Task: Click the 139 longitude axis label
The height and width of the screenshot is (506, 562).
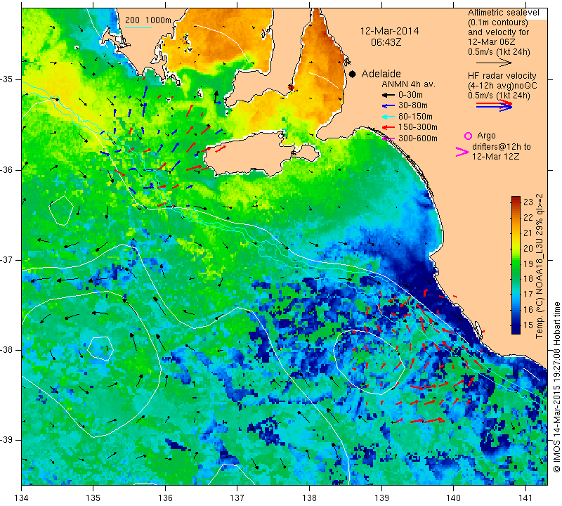Action: pyautogui.click(x=381, y=498)
